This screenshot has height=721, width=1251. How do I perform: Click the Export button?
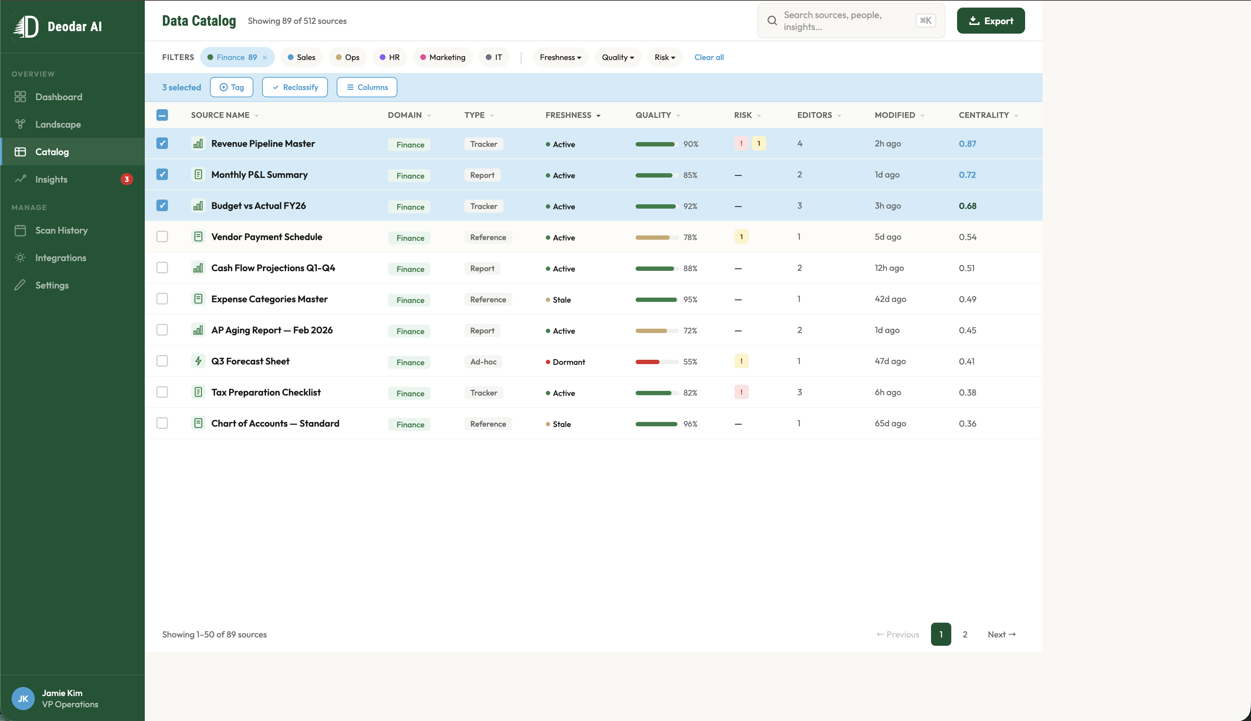click(990, 20)
